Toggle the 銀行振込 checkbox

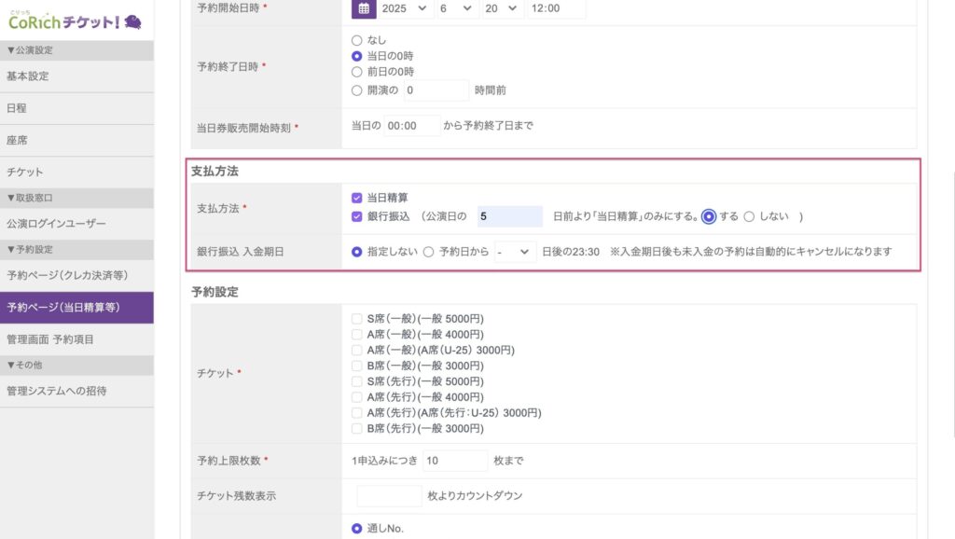(356, 217)
